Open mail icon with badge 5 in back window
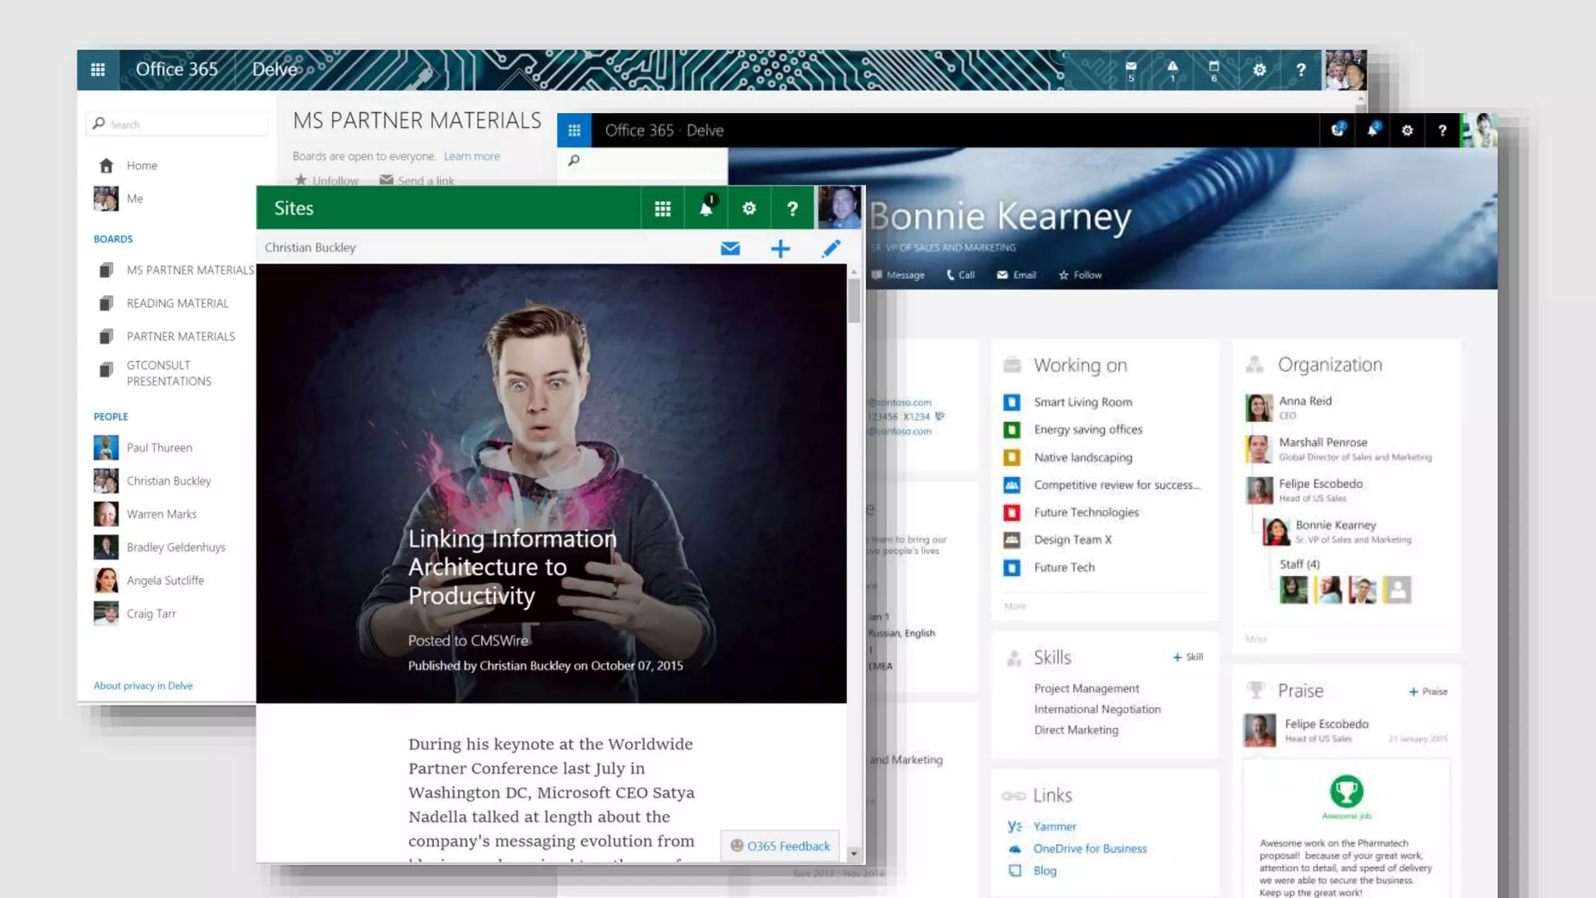1596x898 pixels. (1131, 69)
